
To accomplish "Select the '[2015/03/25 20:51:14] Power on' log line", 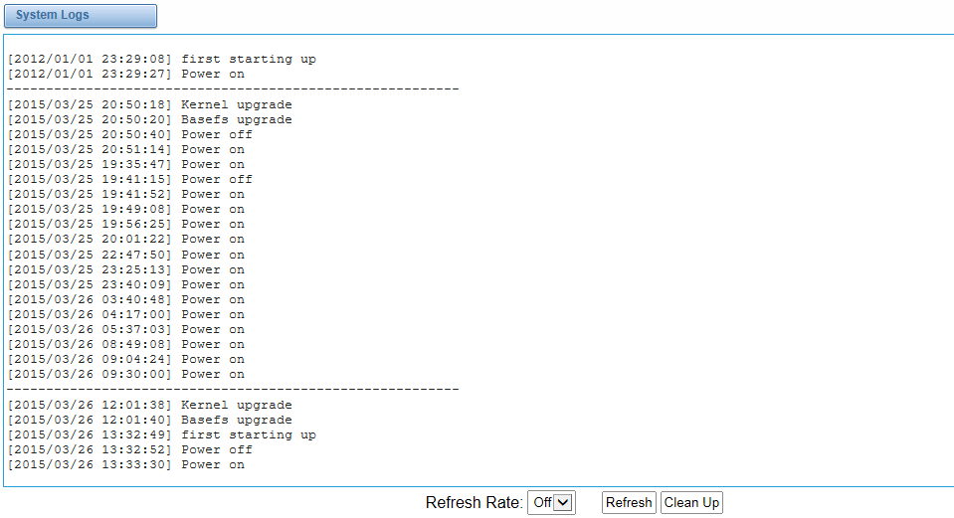I will 126,149.
